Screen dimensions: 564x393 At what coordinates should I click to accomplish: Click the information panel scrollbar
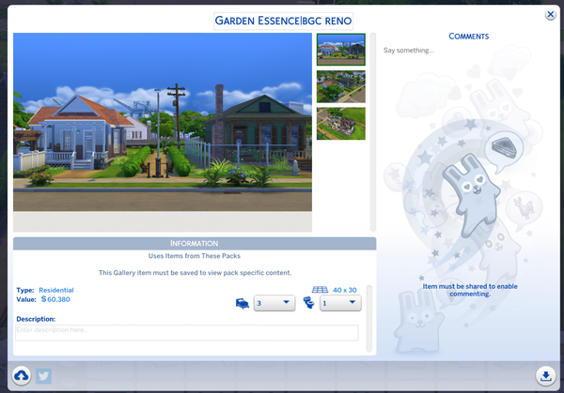(369, 318)
